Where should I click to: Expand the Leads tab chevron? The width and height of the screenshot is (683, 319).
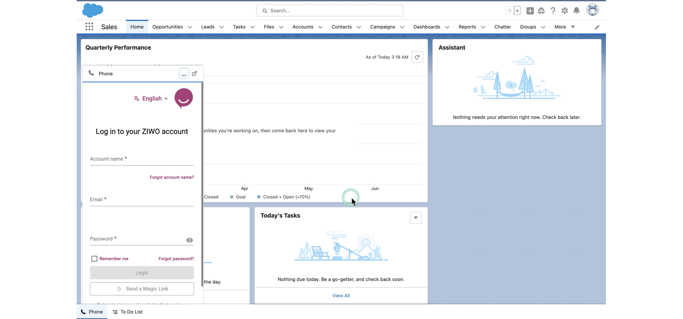pos(221,27)
